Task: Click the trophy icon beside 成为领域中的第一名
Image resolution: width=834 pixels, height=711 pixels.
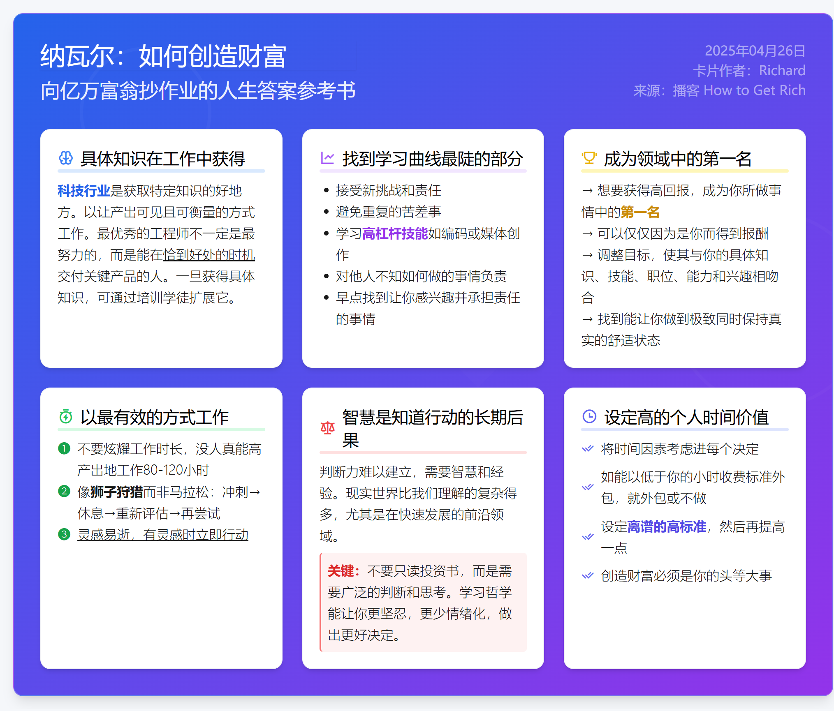Action: [x=589, y=158]
